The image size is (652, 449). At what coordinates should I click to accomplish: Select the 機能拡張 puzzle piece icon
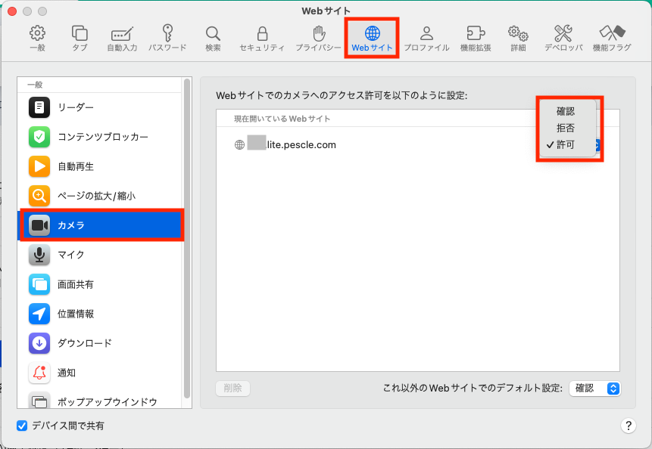point(475,36)
